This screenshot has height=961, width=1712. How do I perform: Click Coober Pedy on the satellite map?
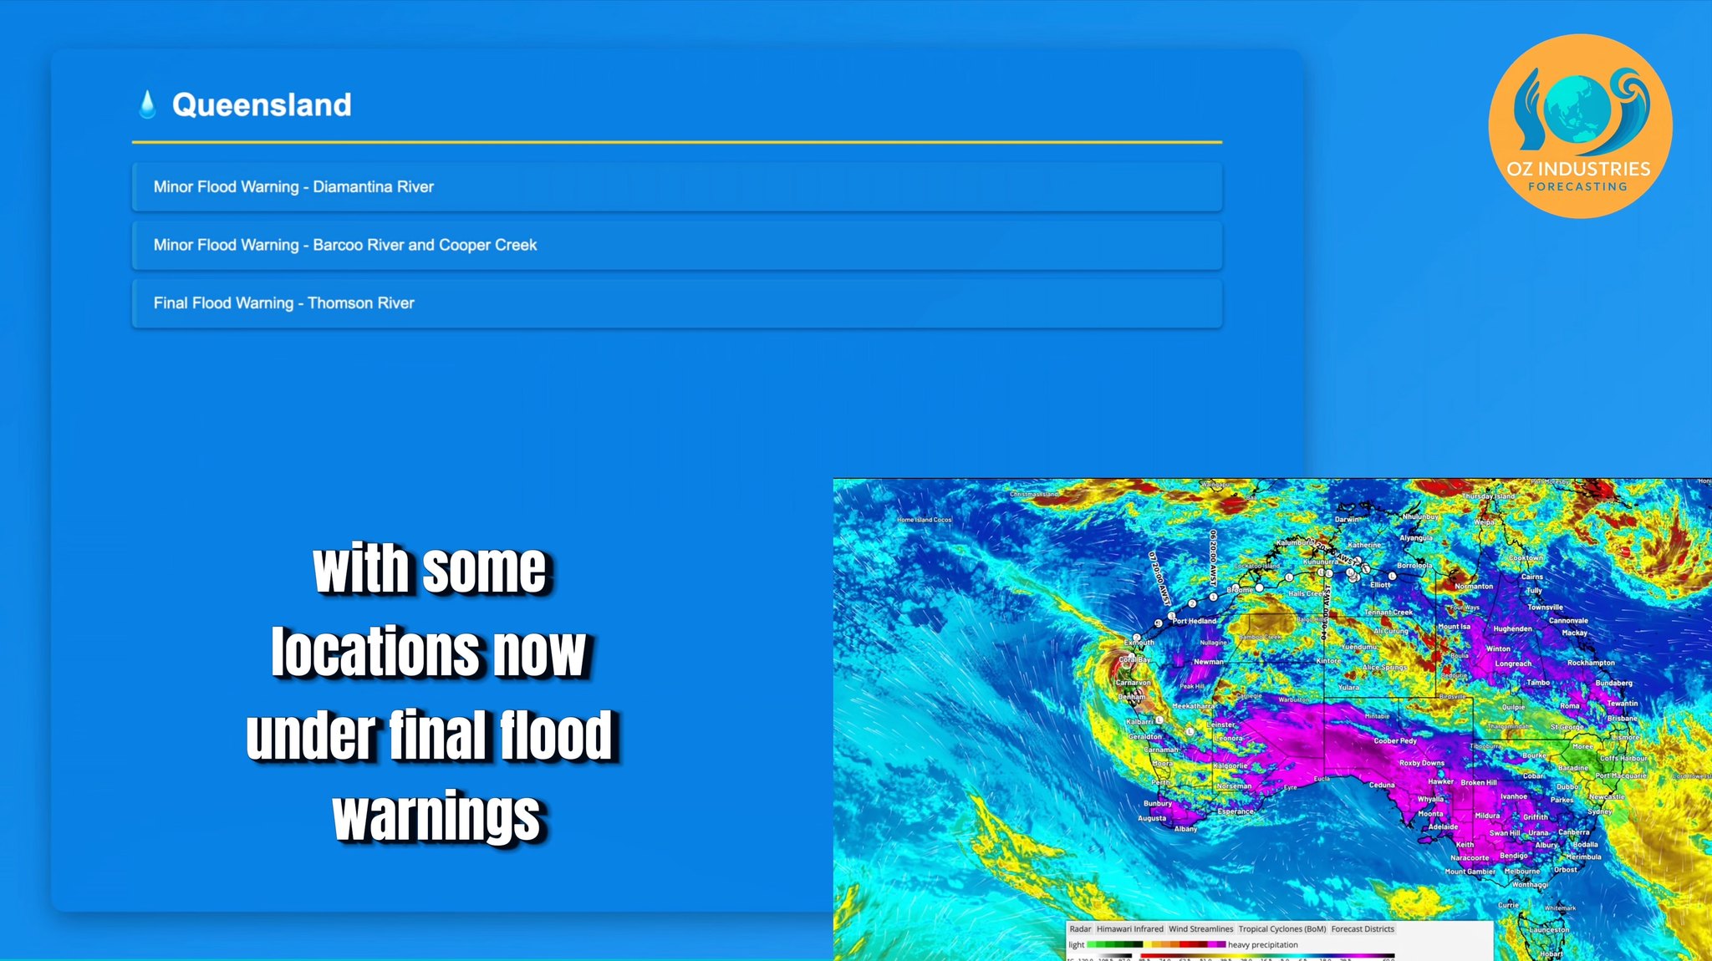coord(1395,740)
